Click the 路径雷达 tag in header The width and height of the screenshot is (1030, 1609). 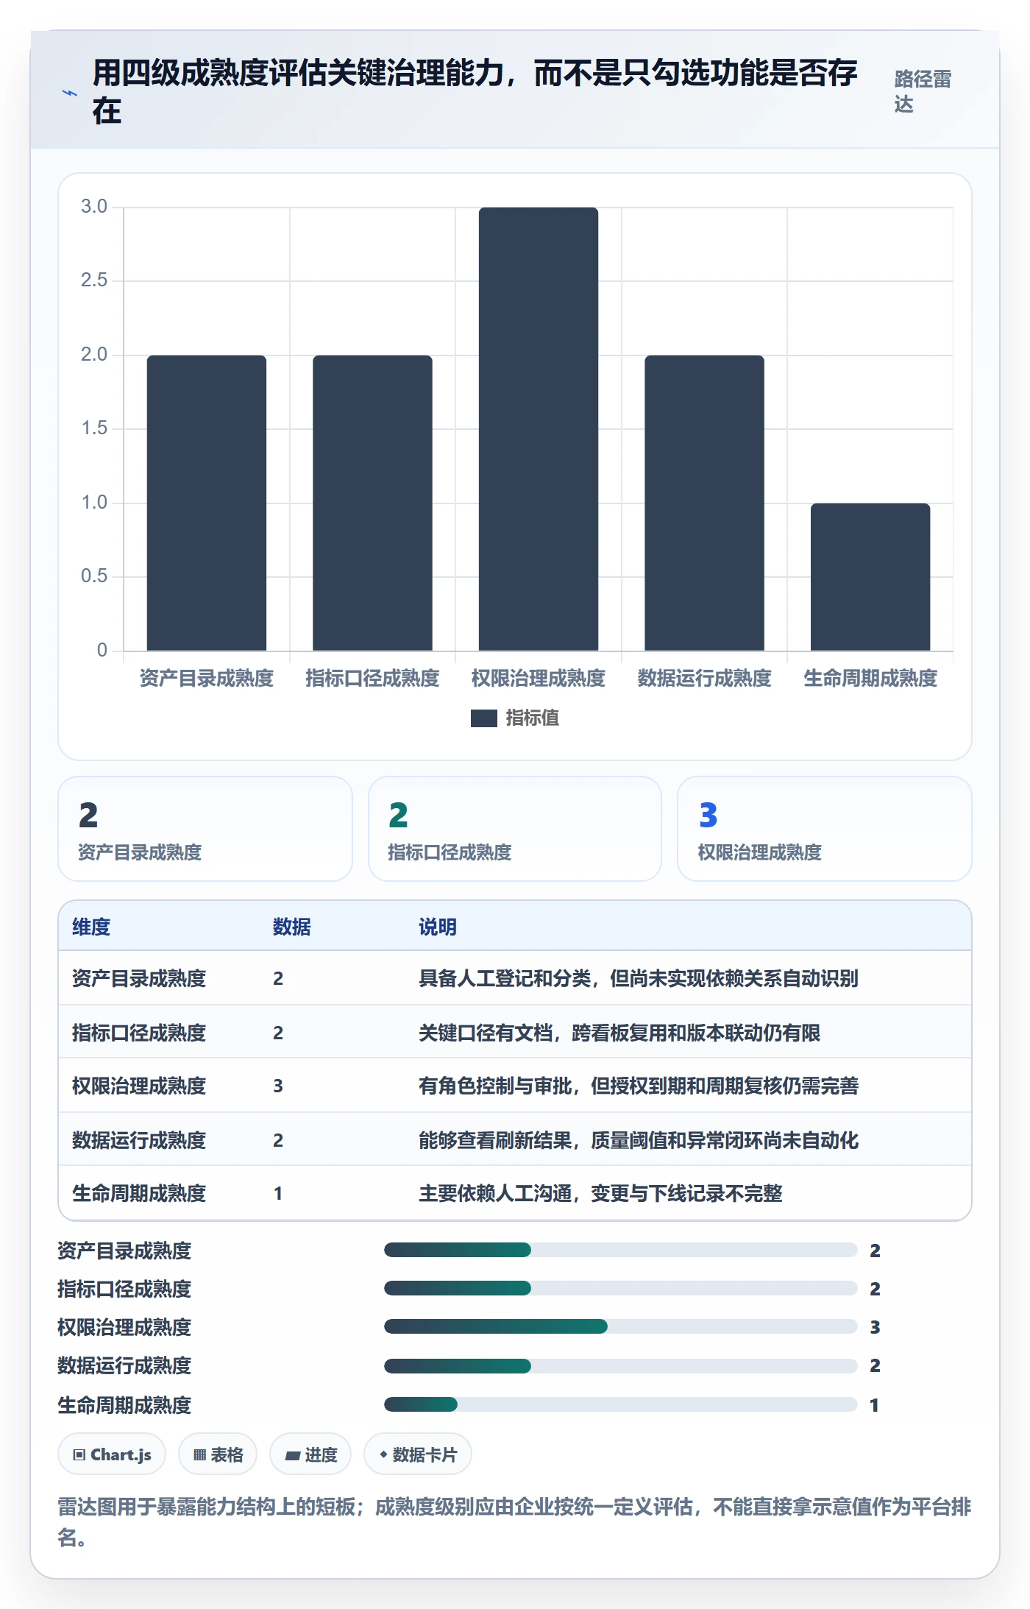point(923,91)
